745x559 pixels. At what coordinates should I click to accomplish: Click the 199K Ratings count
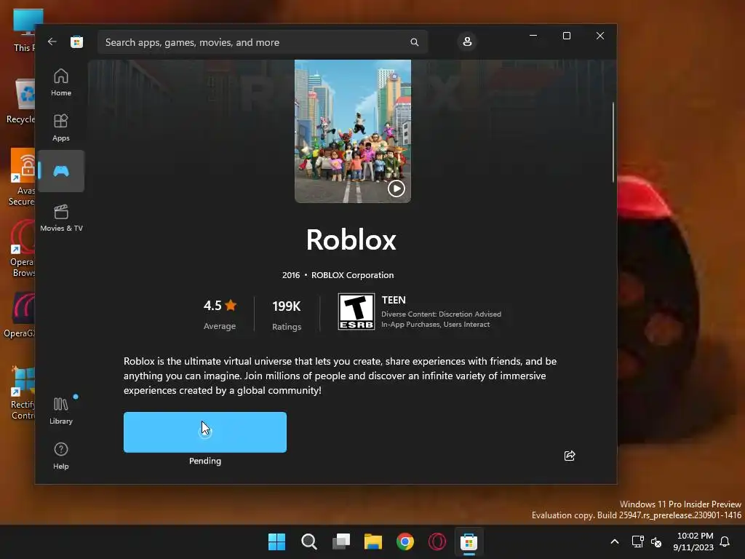(x=287, y=314)
